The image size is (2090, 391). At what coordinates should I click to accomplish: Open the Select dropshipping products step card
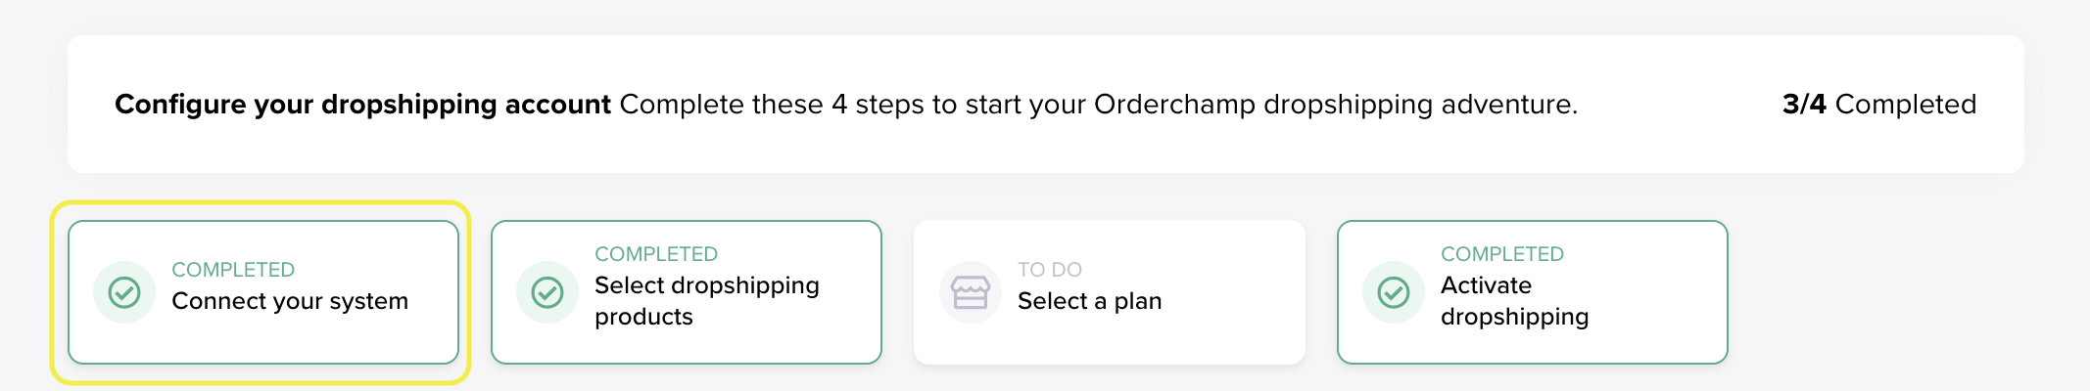pos(687,292)
